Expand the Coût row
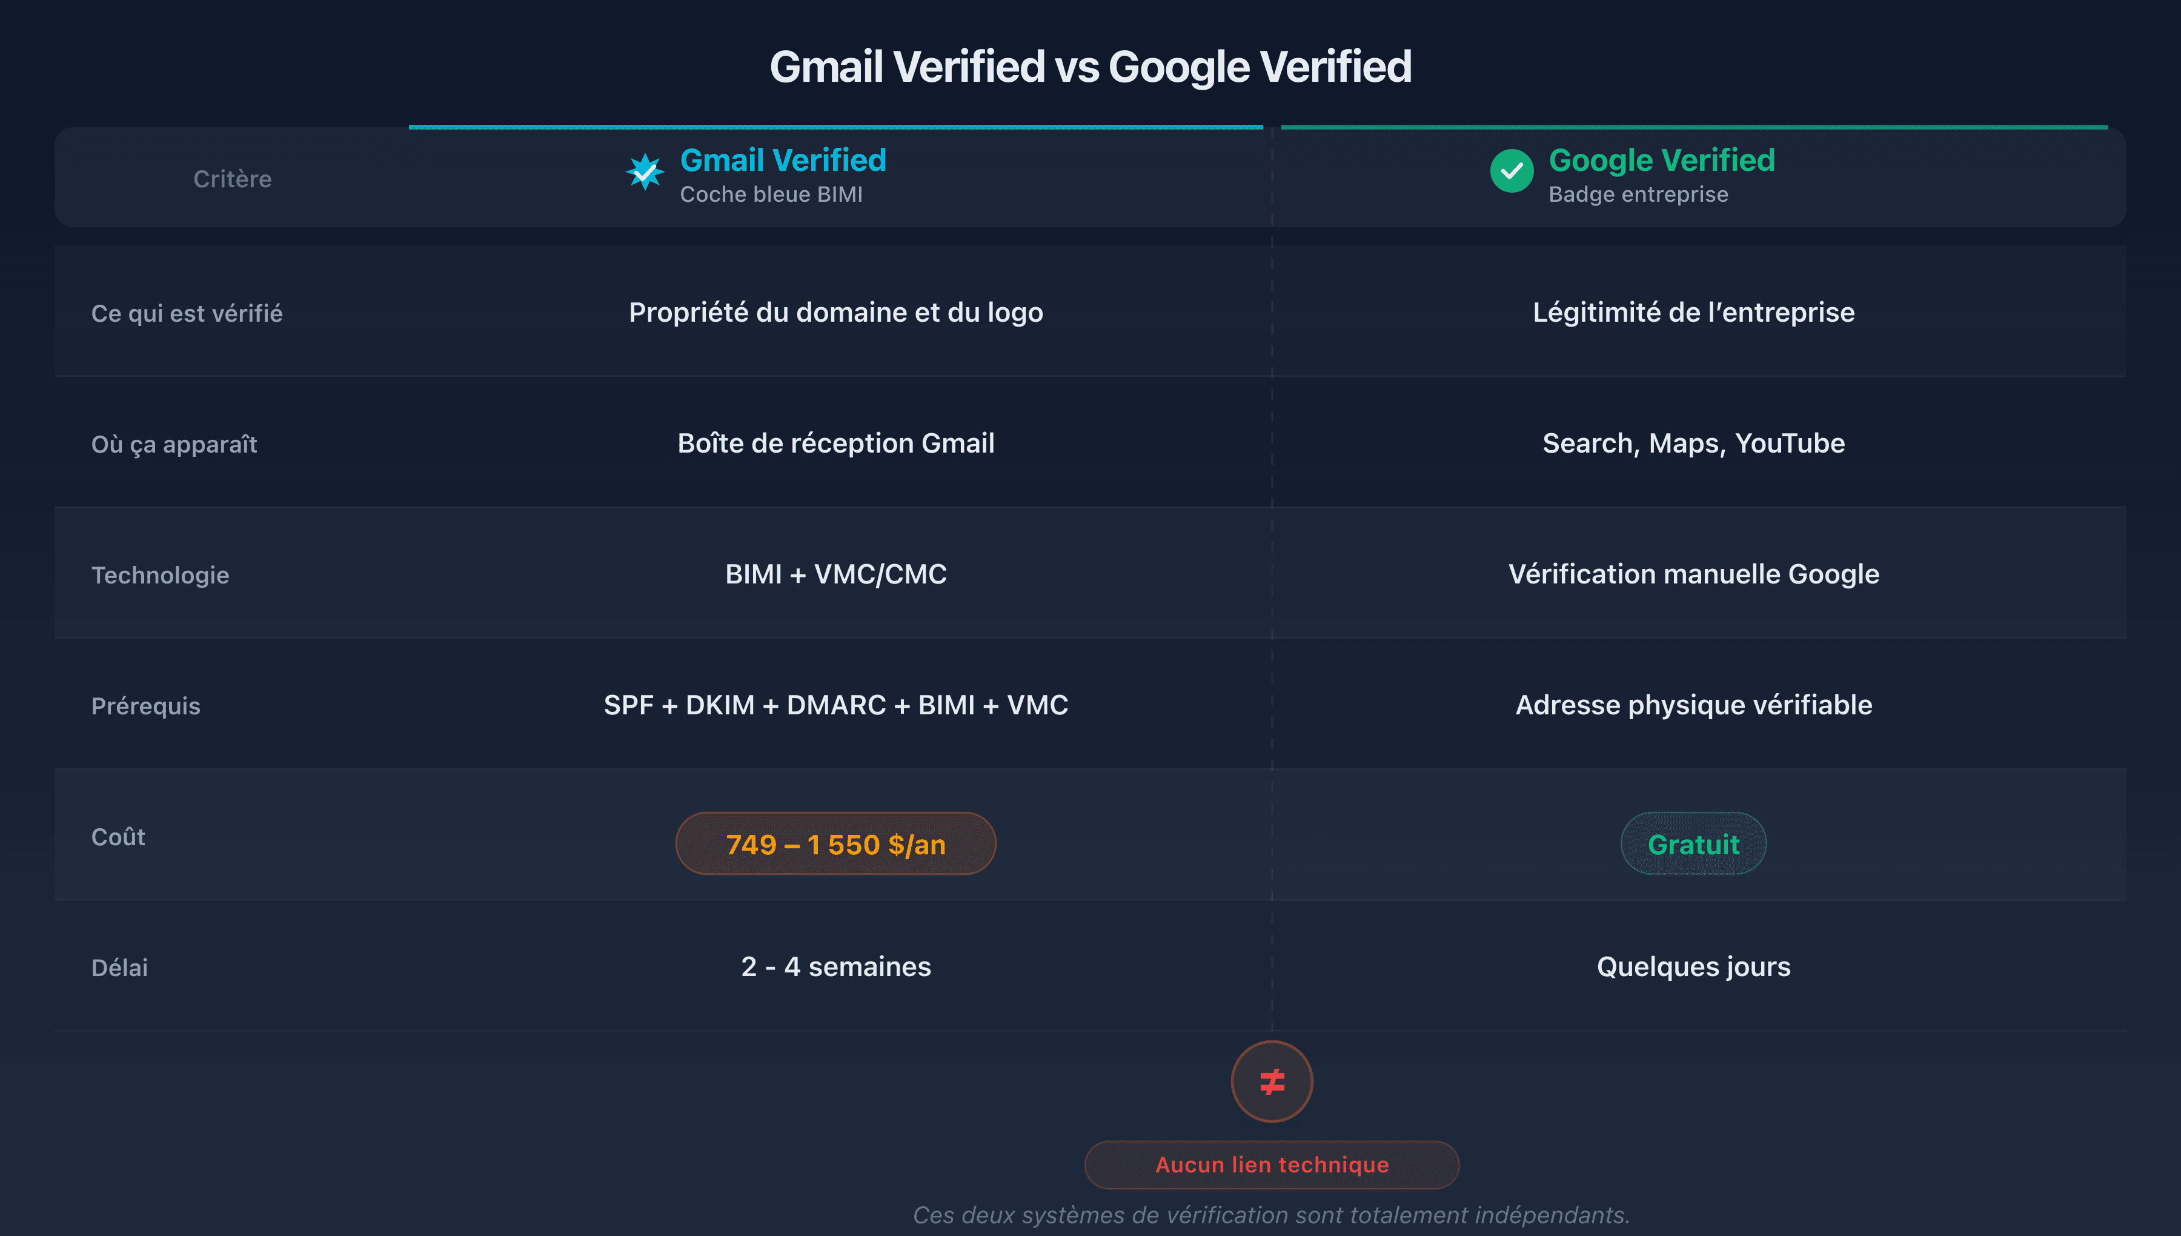Viewport: 2181px width, 1236px height. (119, 836)
